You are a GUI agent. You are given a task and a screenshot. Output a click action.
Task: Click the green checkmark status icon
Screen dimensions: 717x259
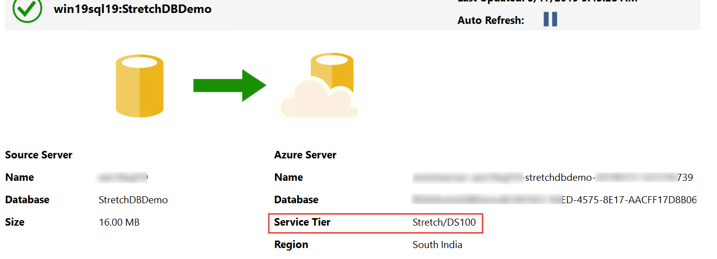27,8
